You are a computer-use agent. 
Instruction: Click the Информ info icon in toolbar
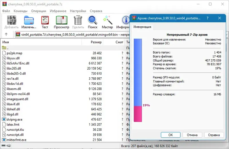(x=126, y=20)
